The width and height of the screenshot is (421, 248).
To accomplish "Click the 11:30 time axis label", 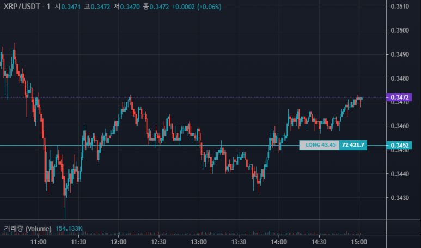I will (x=78, y=242).
